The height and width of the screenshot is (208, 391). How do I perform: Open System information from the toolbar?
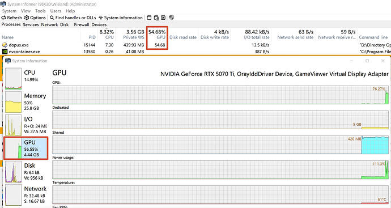pos(121,18)
